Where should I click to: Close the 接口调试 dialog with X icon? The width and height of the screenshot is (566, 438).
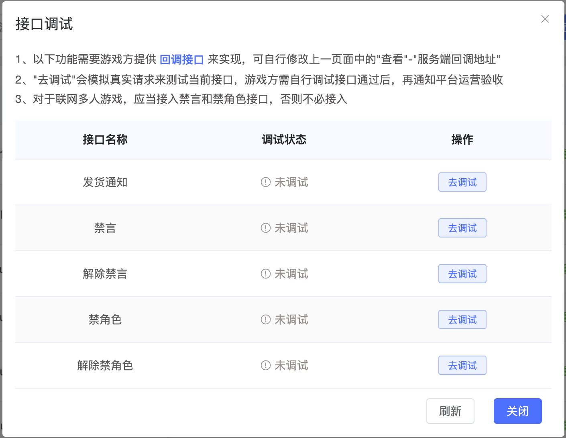545,19
